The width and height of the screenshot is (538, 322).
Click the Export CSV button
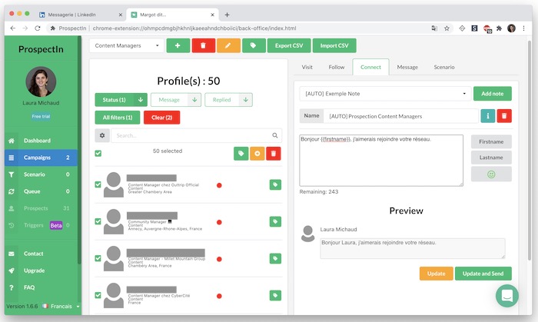pos(289,45)
